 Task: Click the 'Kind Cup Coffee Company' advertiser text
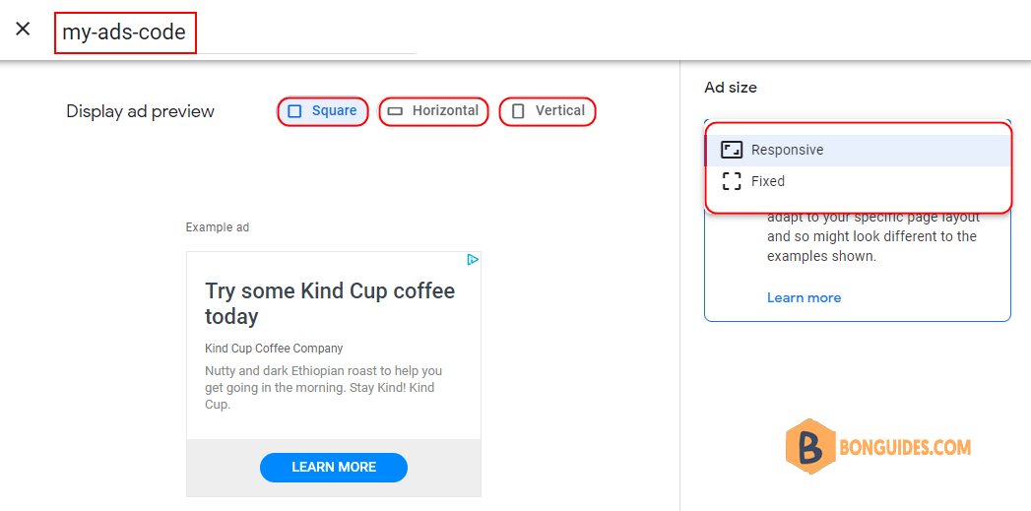coord(274,349)
